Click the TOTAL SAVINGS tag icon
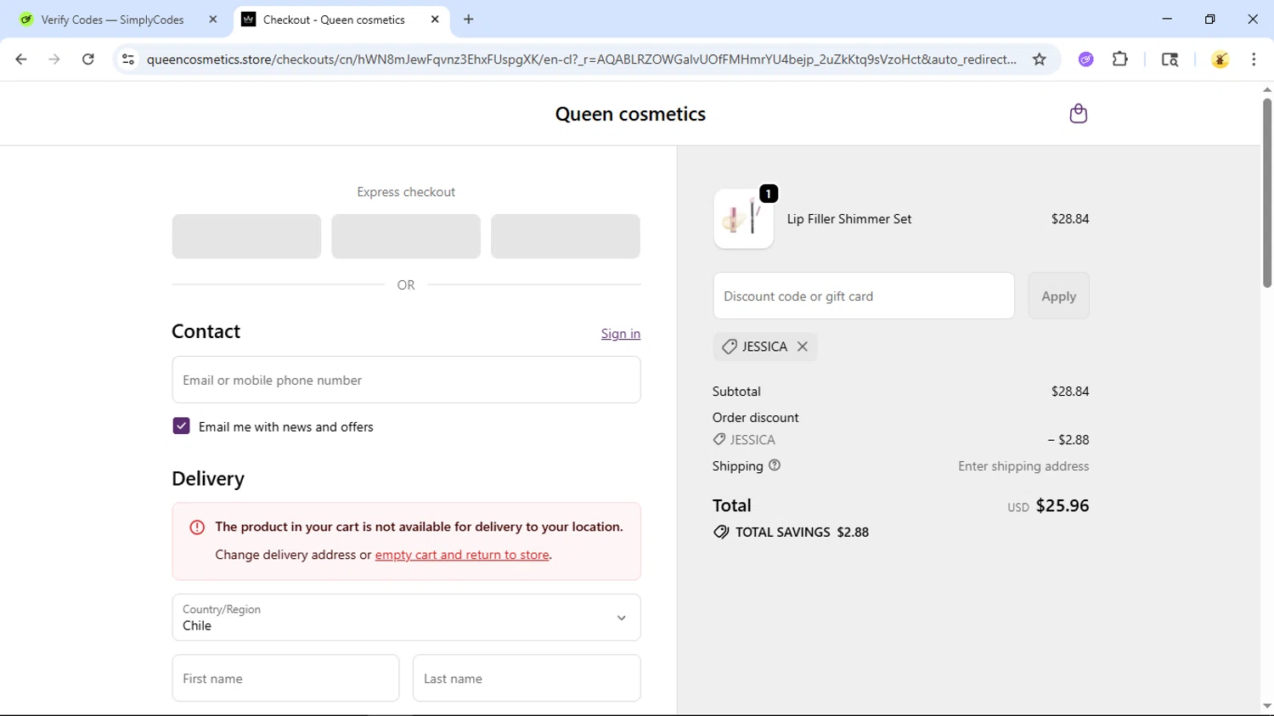Viewport: 1274px width, 716px height. click(x=721, y=533)
